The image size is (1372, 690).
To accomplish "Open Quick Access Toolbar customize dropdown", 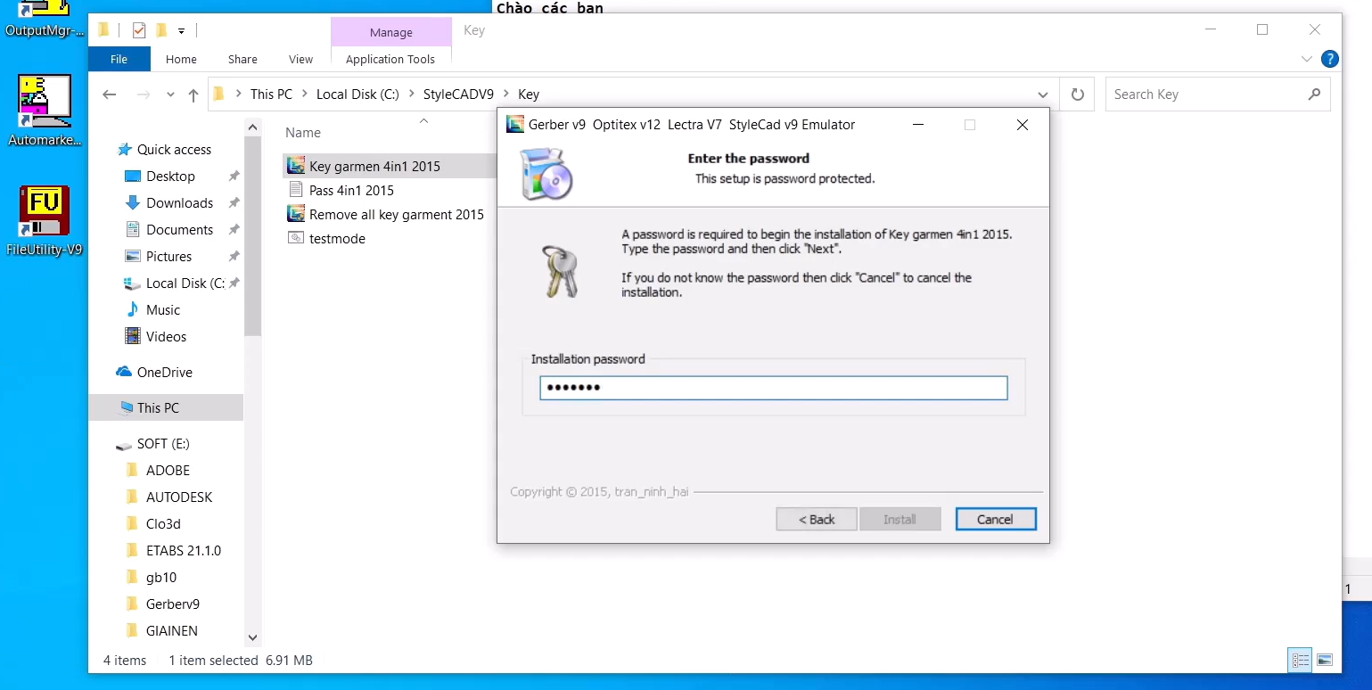I will (x=181, y=30).
